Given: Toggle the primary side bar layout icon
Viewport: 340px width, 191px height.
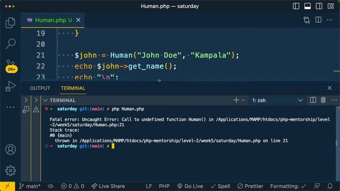Looking at the screenshot, I should click(296, 6).
